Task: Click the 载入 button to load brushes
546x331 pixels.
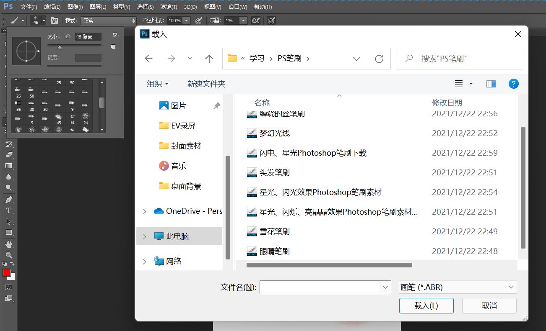Action: tap(426, 305)
